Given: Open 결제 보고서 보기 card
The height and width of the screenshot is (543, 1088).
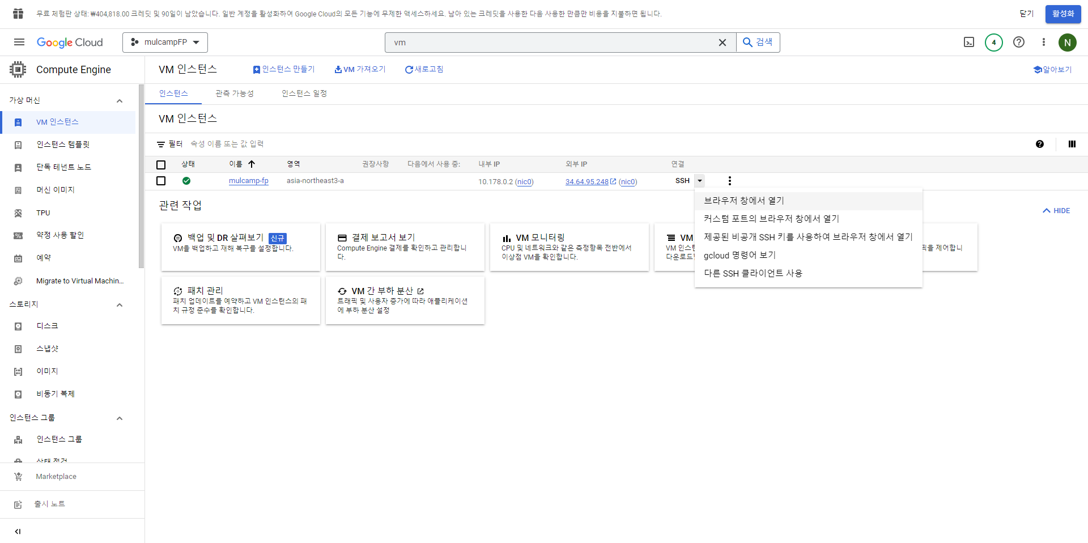Looking at the screenshot, I should click(x=405, y=247).
